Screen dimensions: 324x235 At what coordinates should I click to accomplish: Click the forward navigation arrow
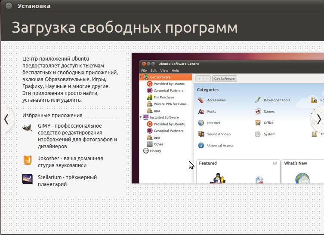(207, 79)
